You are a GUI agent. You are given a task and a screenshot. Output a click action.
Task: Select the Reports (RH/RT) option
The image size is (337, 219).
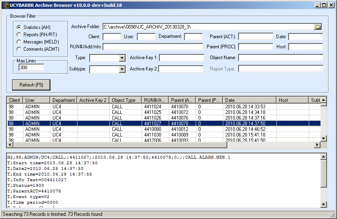pyautogui.click(x=19, y=35)
